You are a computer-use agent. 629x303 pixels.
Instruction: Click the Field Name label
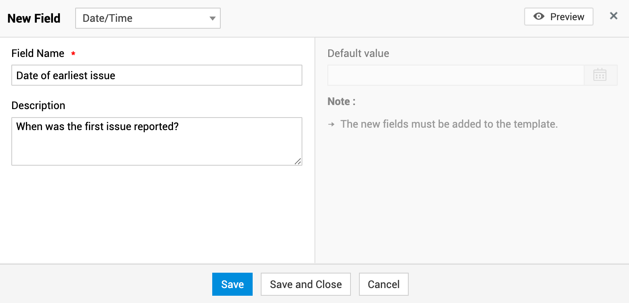38,53
